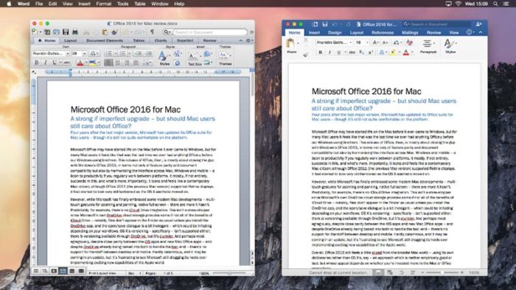The image size is (516, 290).
Task: Toggle Italic in Word 2016 ribbon
Action: pos(330,52)
